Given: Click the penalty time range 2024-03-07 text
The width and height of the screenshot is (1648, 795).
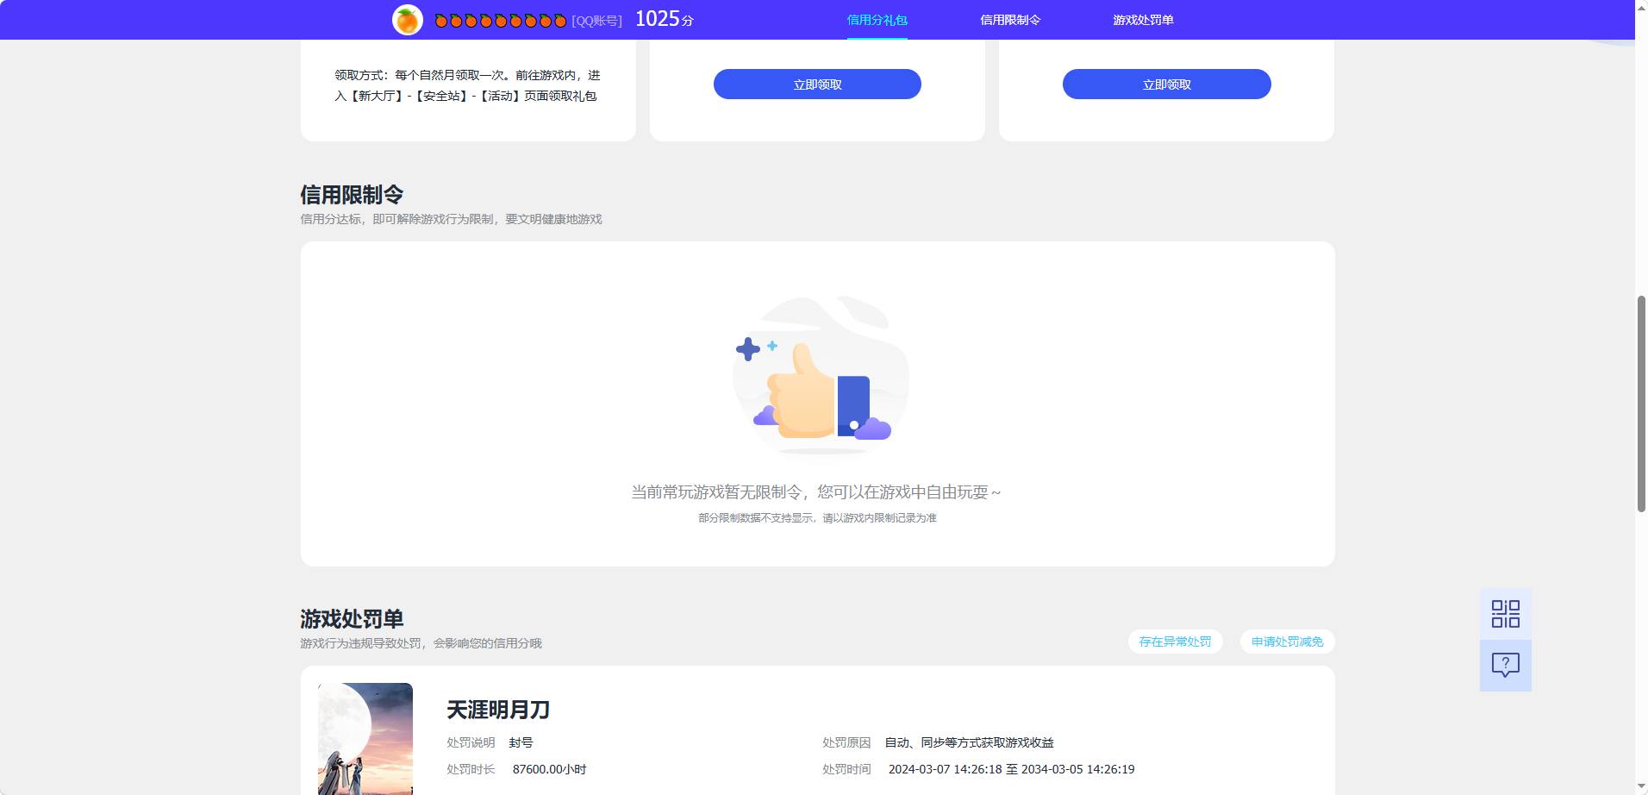Looking at the screenshot, I should coord(1011,769).
